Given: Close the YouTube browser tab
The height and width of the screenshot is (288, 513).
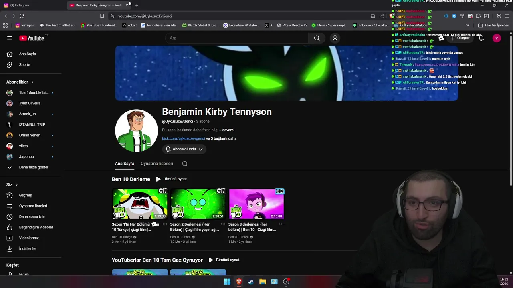Looking at the screenshot, I should point(127,5).
